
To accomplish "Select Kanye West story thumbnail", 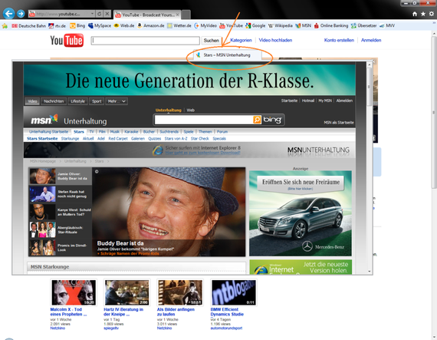I will pyautogui.click(x=61, y=212).
